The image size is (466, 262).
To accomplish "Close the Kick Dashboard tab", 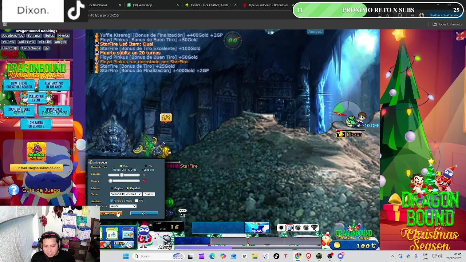I will click(120, 5).
